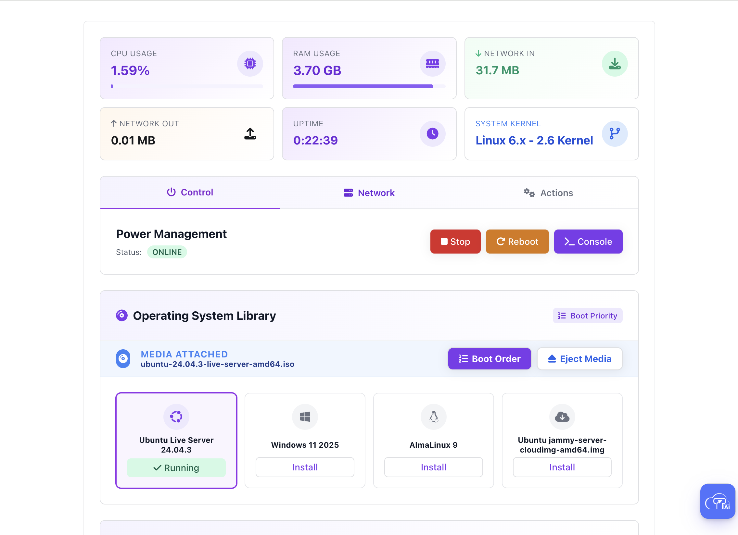Click the Network In download icon

click(615, 64)
